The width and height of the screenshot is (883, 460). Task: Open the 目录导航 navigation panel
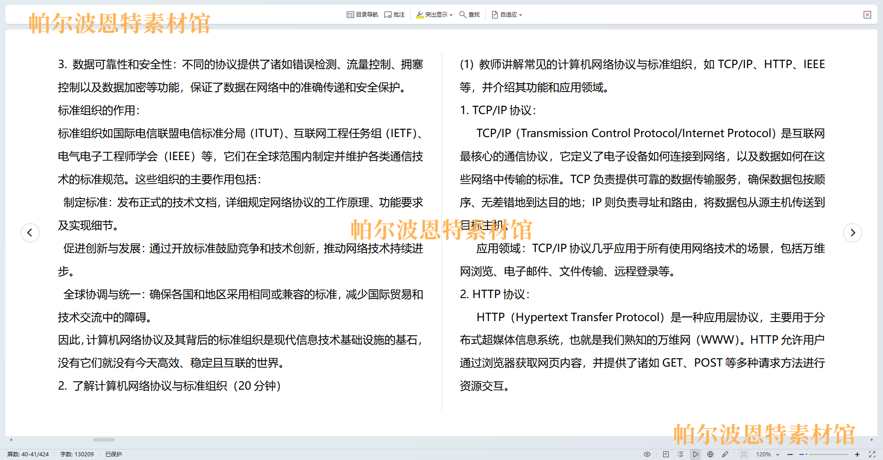[x=362, y=15]
